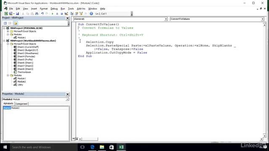Screen dimensions: 269x151
Task: Switch to the Alphabetic properties tab
Action: (8, 104)
